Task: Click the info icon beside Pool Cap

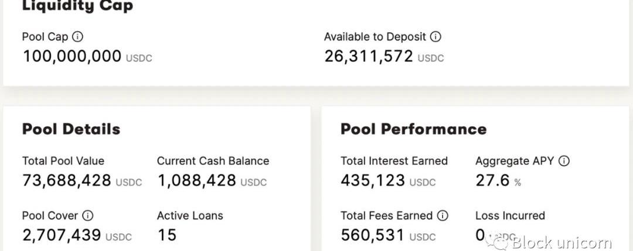Action: [x=77, y=37]
